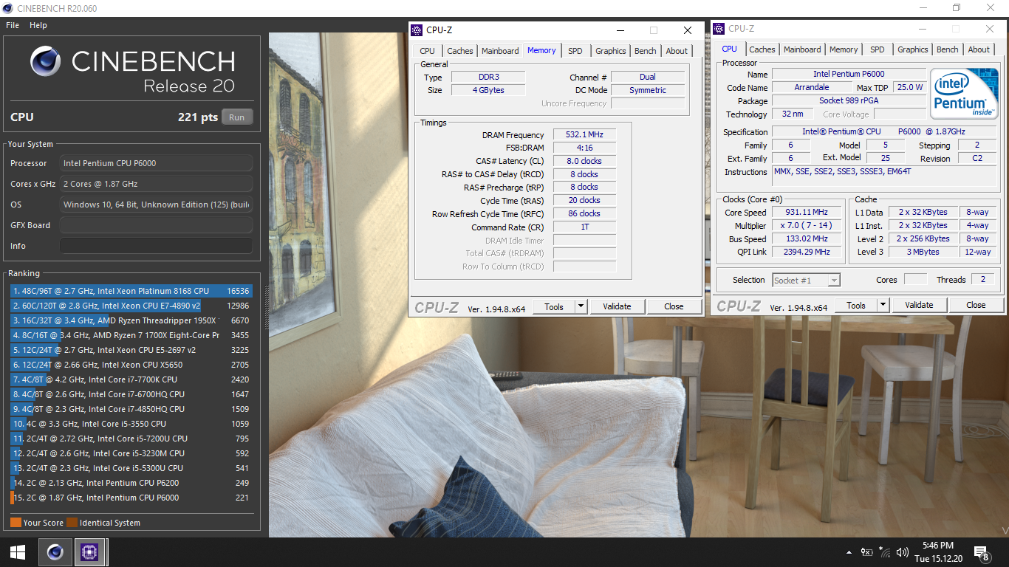Select the Xeon Platinum 8168 ranking row

click(x=131, y=291)
